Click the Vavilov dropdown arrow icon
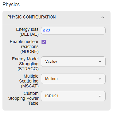This screenshot has width=113, height=117. (100, 62)
